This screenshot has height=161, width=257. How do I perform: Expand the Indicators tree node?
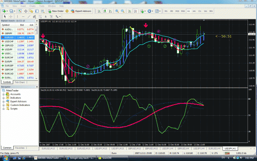click(x=3, y=98)
